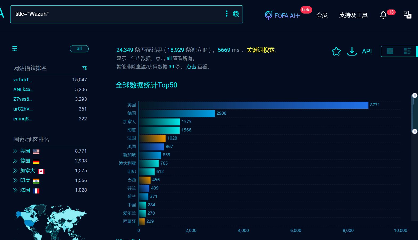The width and height of the screenshot is (418, 240).
Task: Open the filter settings sliders icon
Action: pyautogui.click(x=15, y=48)
